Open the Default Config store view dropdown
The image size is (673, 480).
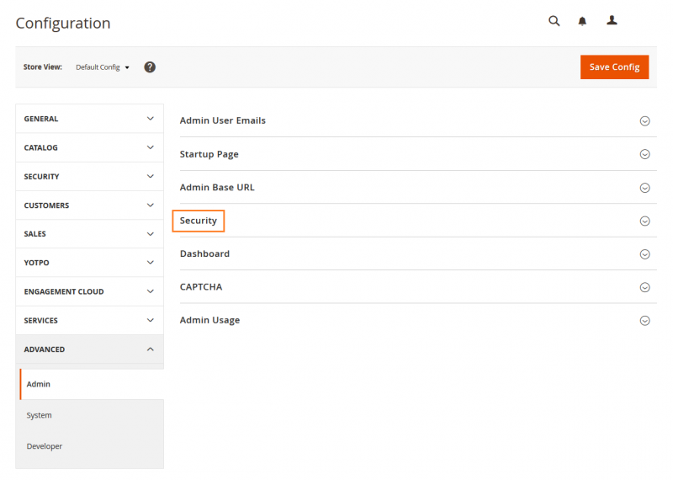point(103,67)
